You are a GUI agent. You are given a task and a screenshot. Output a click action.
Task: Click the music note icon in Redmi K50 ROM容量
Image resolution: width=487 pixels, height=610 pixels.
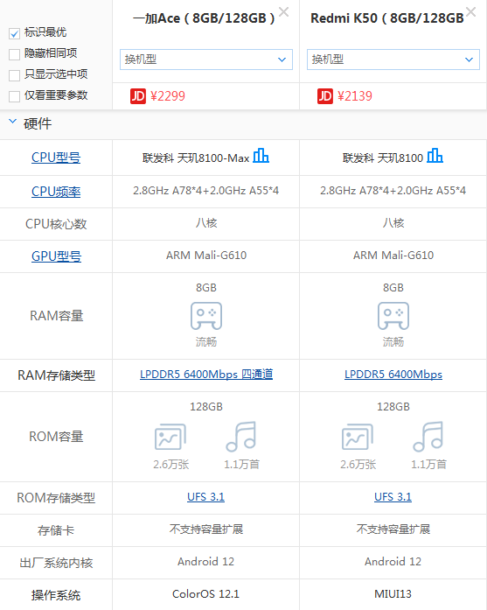[428, 437]
